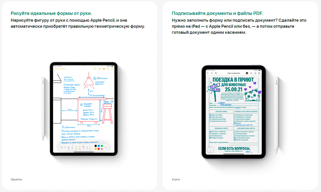This screenshot has height=192, width=321.
Task: Expand the ellipsis menu in drawing palette
Action: pyautogui.click(x=106, y=147)
